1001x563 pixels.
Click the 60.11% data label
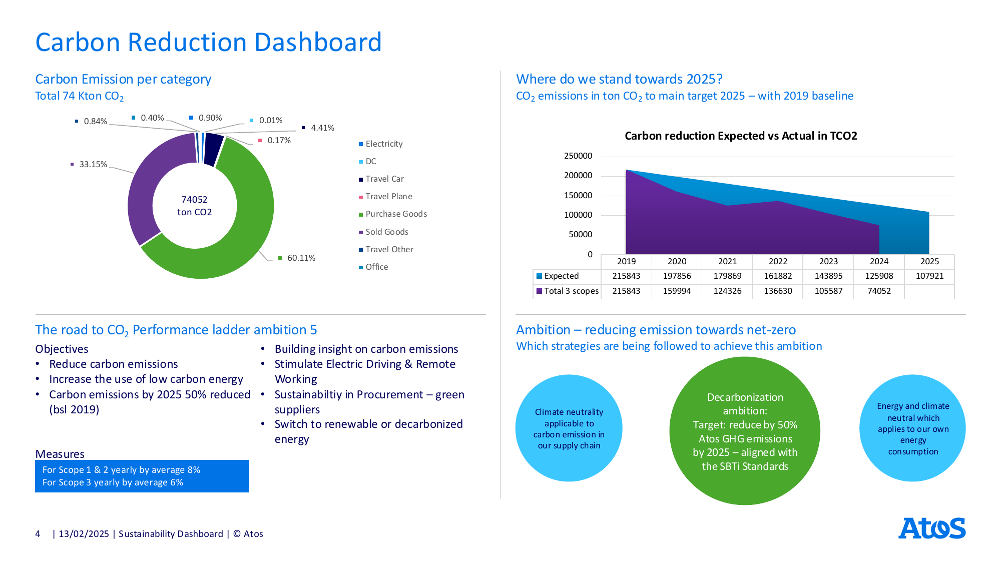coord(301,258)
